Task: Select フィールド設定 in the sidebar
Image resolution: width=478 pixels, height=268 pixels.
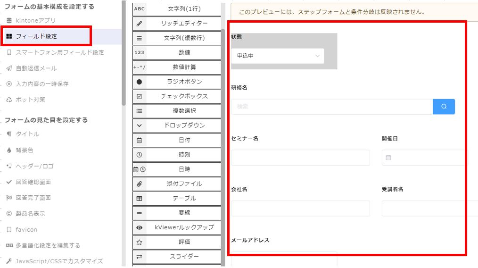Action: (36, 36)
